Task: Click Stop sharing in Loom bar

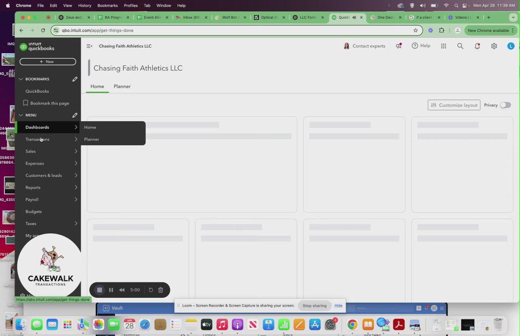Action: (314, 306)
